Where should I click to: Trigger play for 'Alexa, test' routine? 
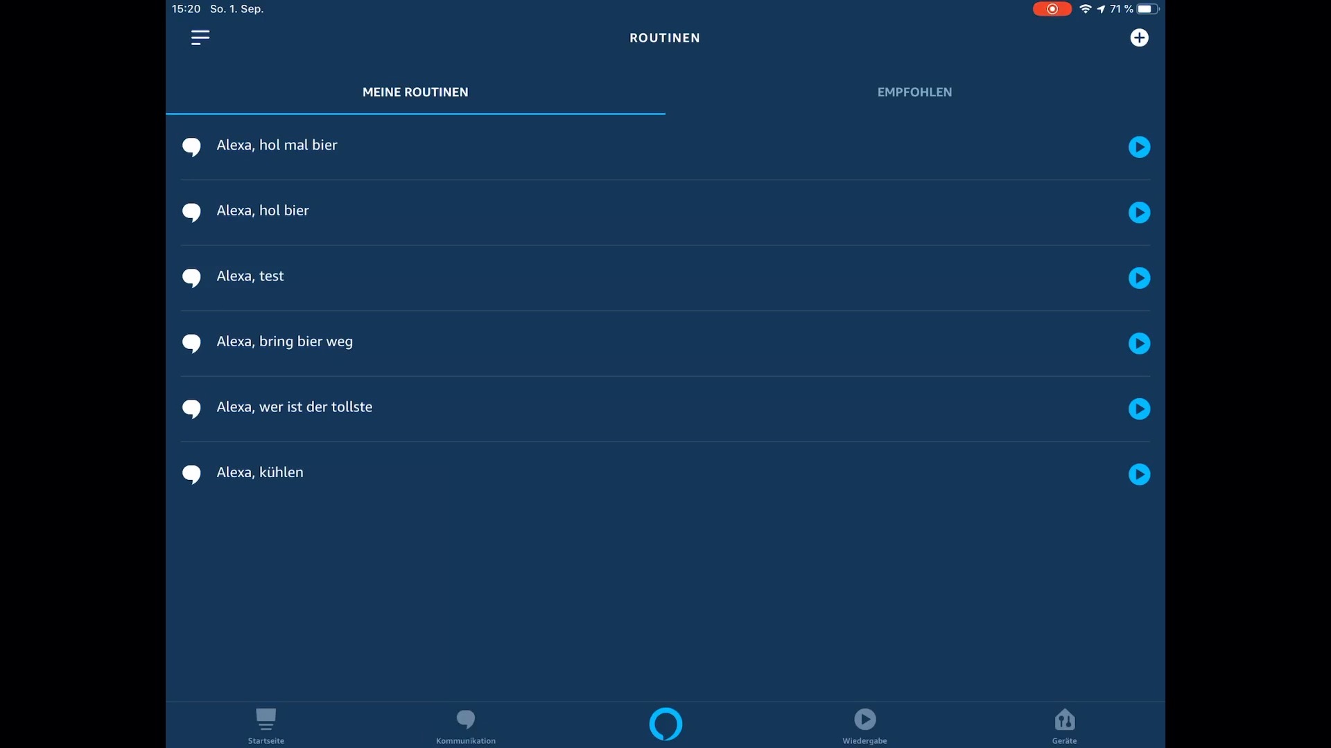1139,278
